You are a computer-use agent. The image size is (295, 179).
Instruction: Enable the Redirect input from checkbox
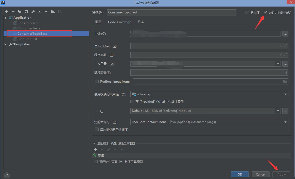click(97, 81)
